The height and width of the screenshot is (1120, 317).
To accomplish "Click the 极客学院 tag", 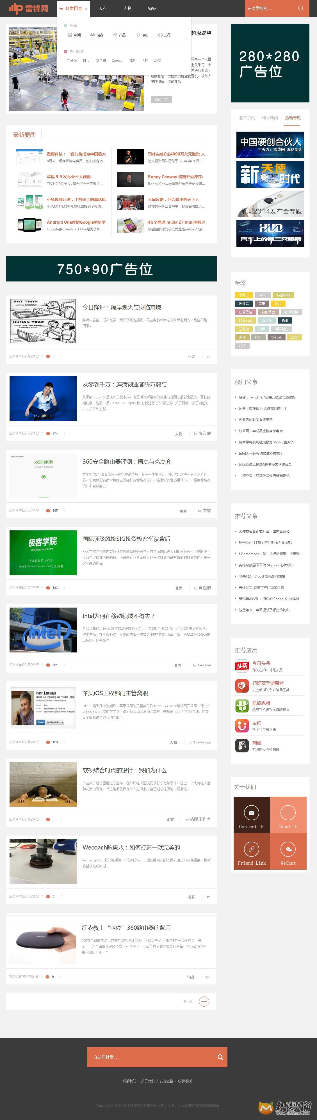I will pyautogui.click(x=283, y=295).
